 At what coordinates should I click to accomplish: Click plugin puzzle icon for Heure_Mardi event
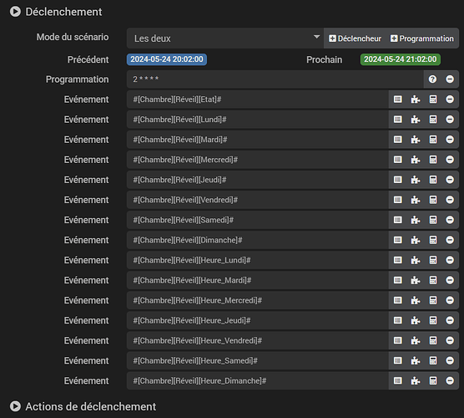(x=415, y=280)
